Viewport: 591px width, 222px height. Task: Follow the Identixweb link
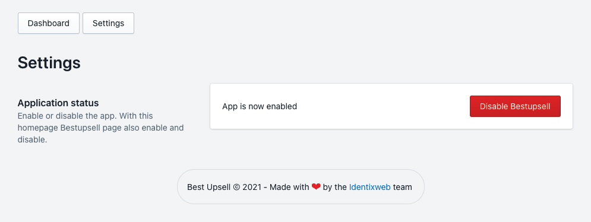tap(370, 187)
